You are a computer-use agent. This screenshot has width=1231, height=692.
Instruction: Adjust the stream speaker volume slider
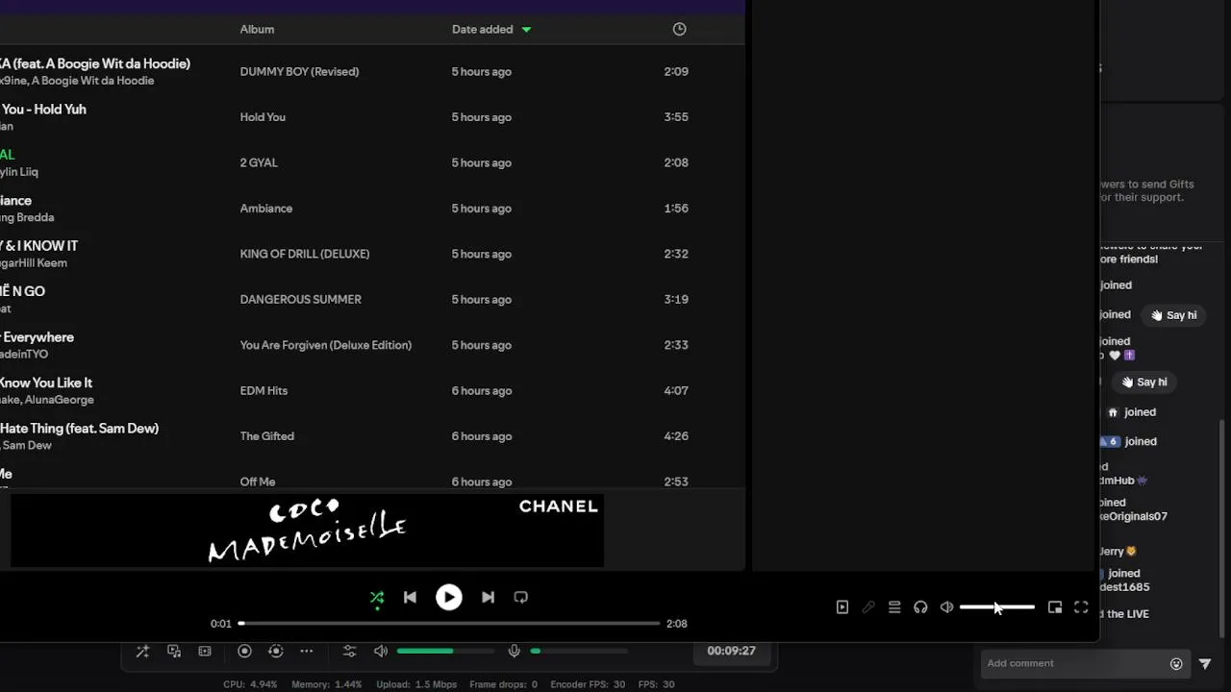[x=445, y=651]
